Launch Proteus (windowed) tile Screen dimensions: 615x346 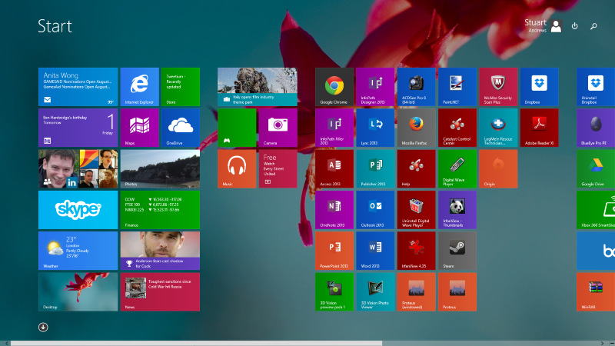pos(416,292)
